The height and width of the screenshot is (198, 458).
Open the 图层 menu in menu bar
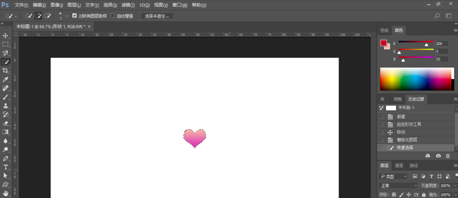pyautogui.click(x=74, y=5)
